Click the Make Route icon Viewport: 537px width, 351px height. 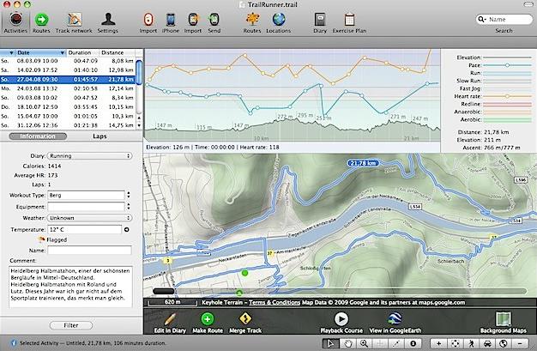click(x=208, y=322)
